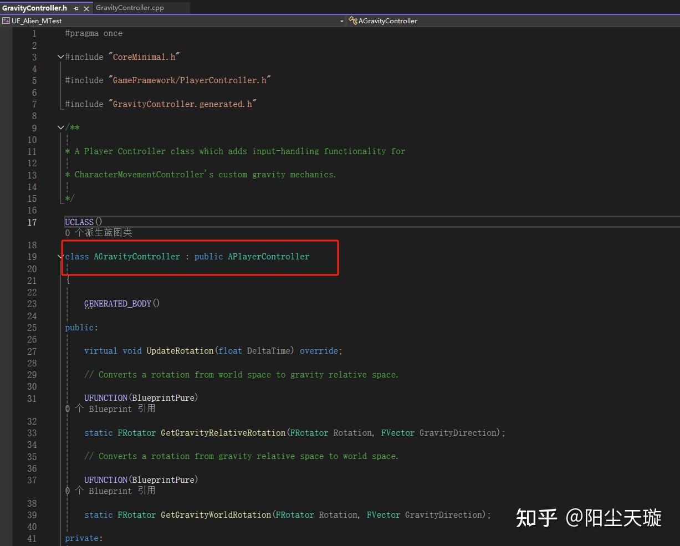
Task: Collapse the #include region on line 3
Action: pyautogui.click(x=60, y=56)
